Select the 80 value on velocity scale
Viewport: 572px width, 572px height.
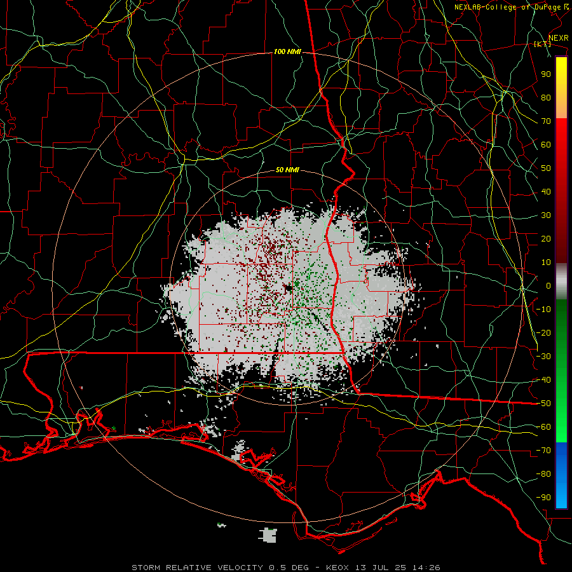point(546,98)
